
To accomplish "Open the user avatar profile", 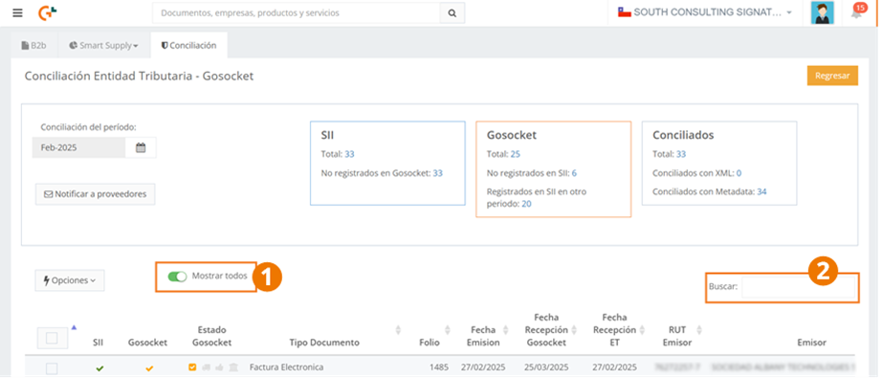I will click(x=823, y=12).
